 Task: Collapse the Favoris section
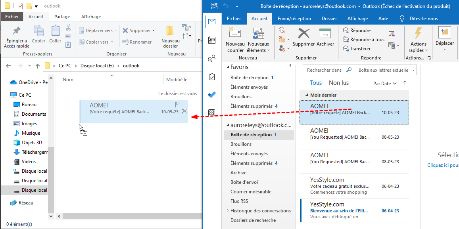[228, 67]
